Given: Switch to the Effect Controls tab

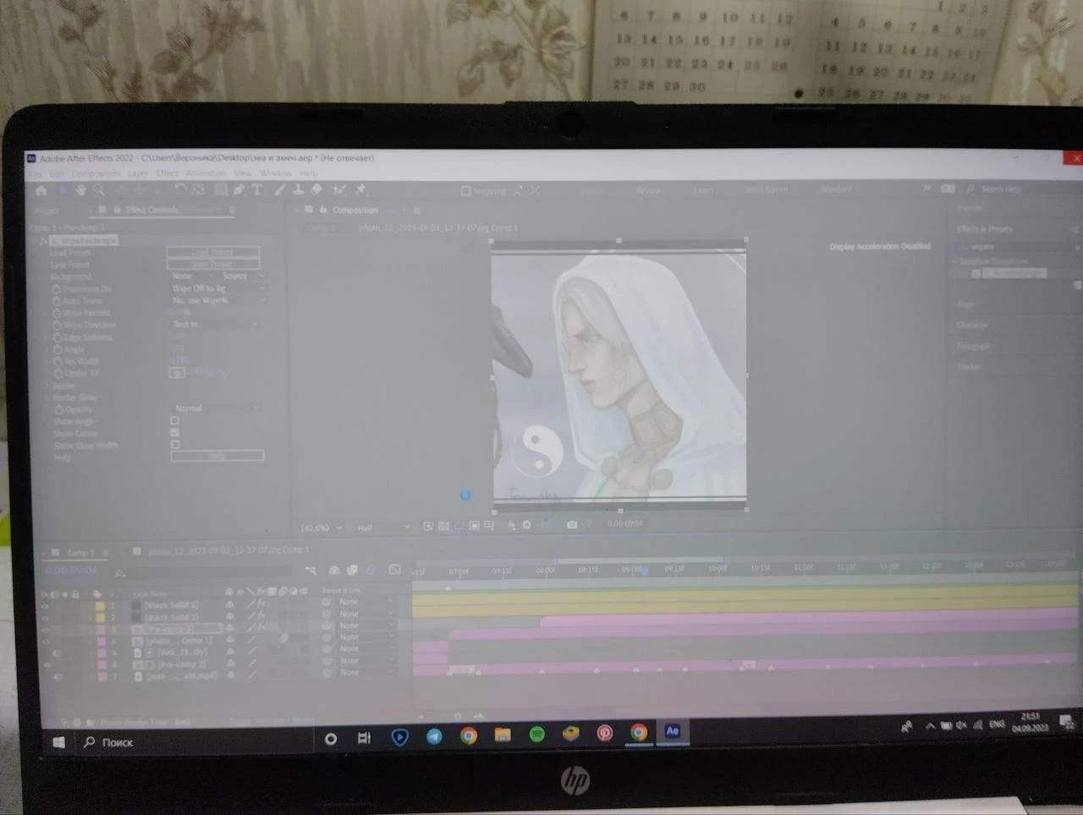Looking at the screenshot, I should click(151, 210).
